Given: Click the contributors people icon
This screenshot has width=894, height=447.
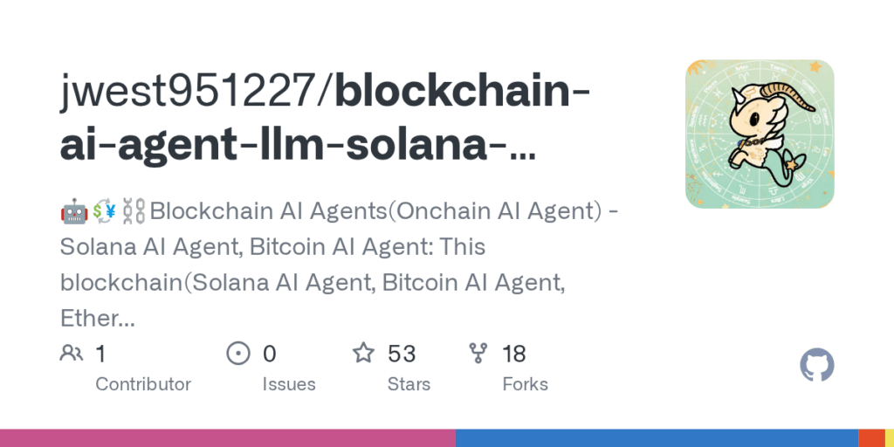Looking at the screenshot, I should [72, 354].
